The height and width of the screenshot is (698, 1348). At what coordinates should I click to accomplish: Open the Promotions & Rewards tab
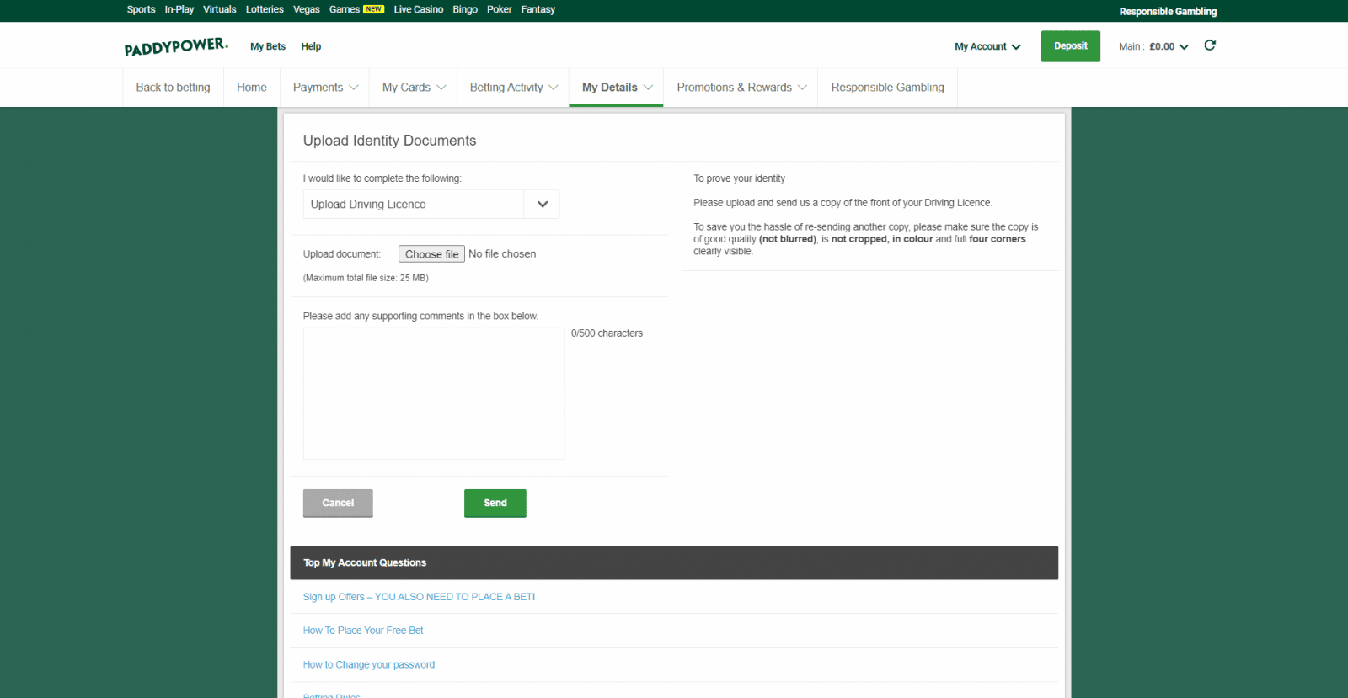[741, 88]
